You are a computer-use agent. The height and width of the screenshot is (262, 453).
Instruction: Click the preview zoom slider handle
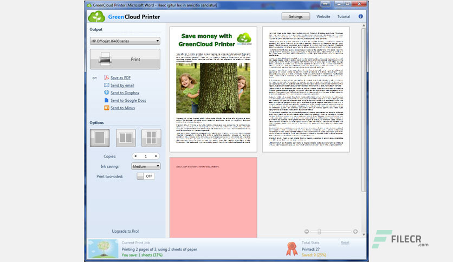(x=319, y=231)
